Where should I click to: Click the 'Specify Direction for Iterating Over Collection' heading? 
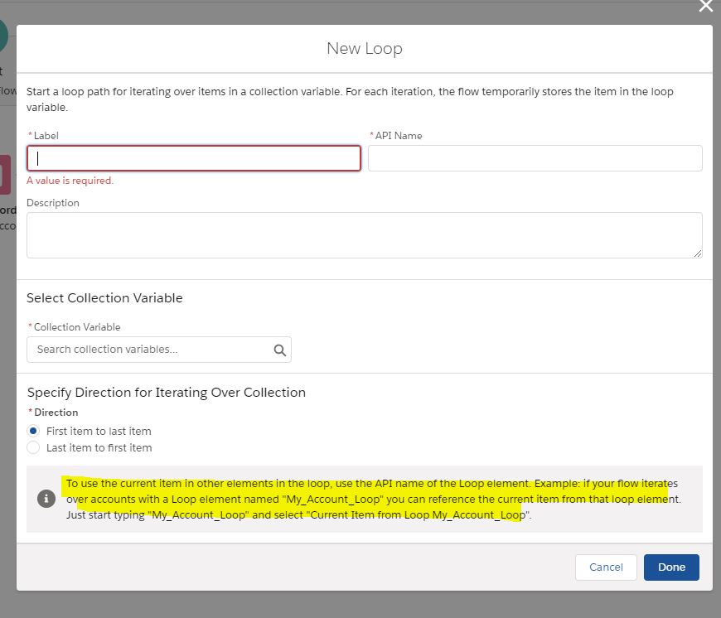(167, 393)
